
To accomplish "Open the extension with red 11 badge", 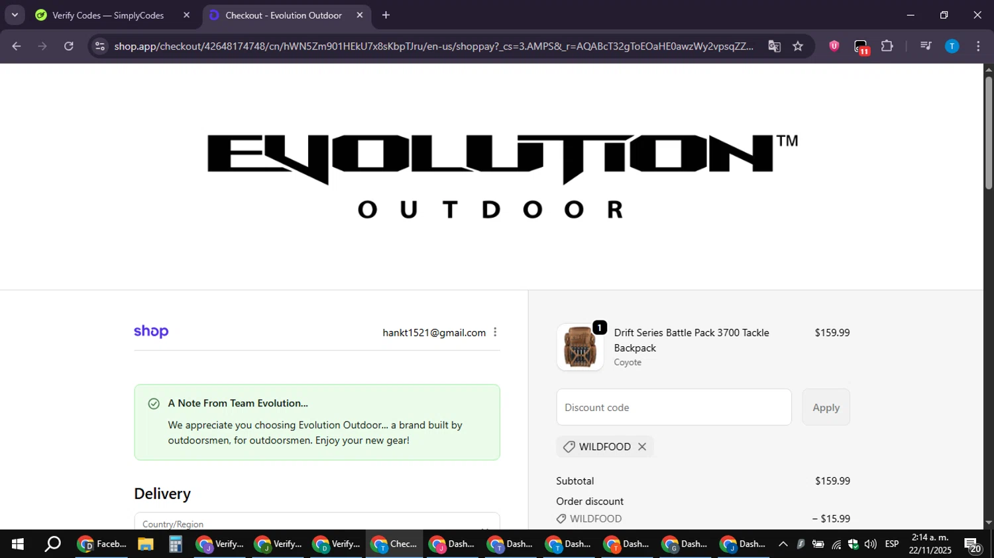I will (x=861, y=47).
